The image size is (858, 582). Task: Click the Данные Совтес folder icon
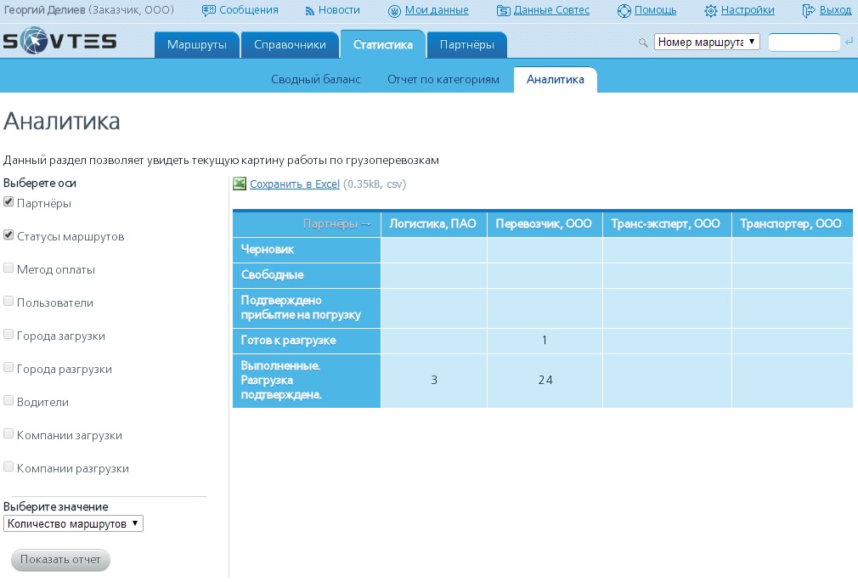503,11
